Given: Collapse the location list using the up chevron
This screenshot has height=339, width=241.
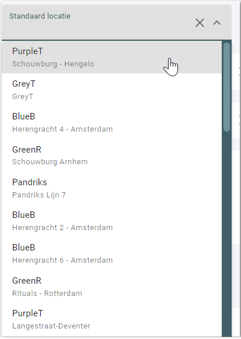Looking at the screenshot, I should (216, 23).
